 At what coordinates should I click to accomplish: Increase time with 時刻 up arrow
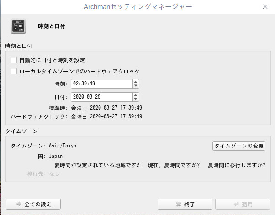point(136,82)
